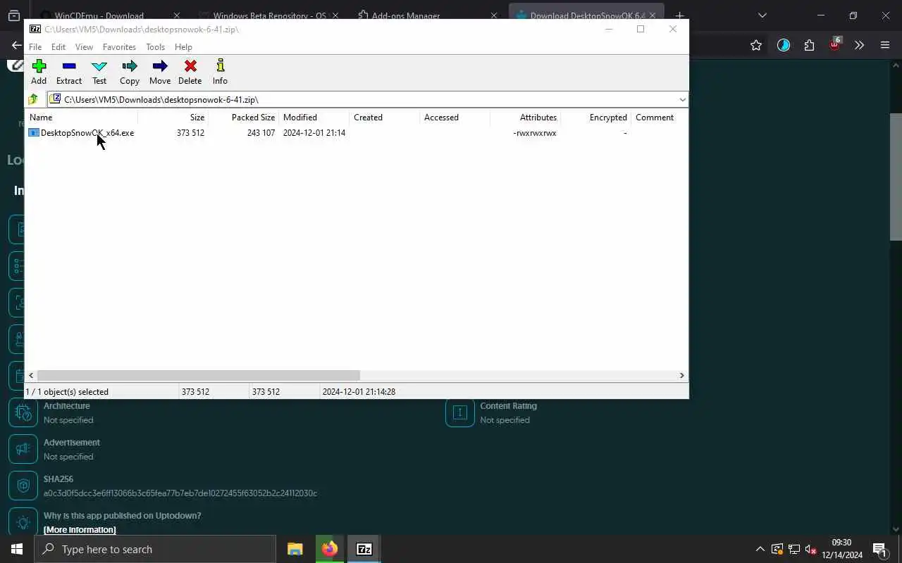Sort by Modified column header

pos(314,118)
